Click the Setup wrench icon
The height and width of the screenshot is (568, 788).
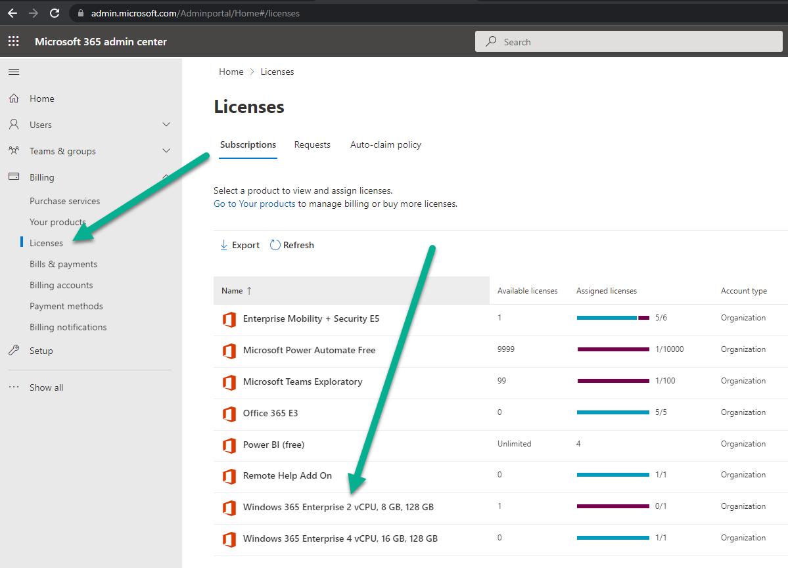pyautogui.click(x=14, y=351)
